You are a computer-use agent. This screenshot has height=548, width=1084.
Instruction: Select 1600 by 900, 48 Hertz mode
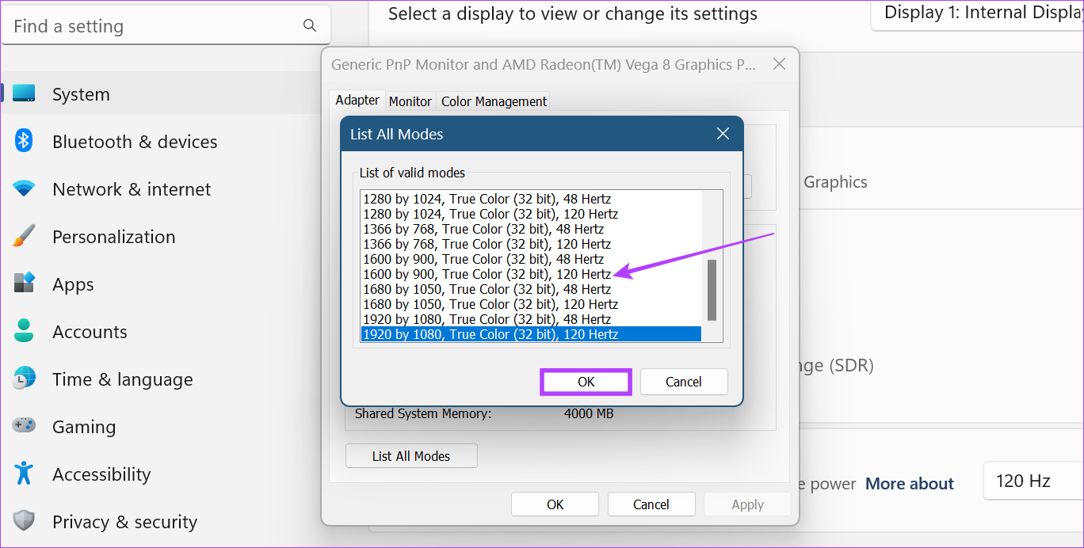[x=531, y=259]
